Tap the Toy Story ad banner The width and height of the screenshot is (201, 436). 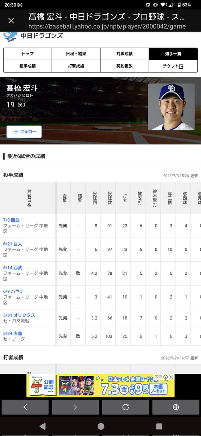click(100, 385)
